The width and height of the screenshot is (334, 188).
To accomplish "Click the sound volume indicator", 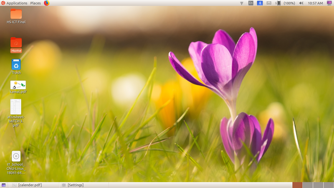I will [x=301, y=3].
